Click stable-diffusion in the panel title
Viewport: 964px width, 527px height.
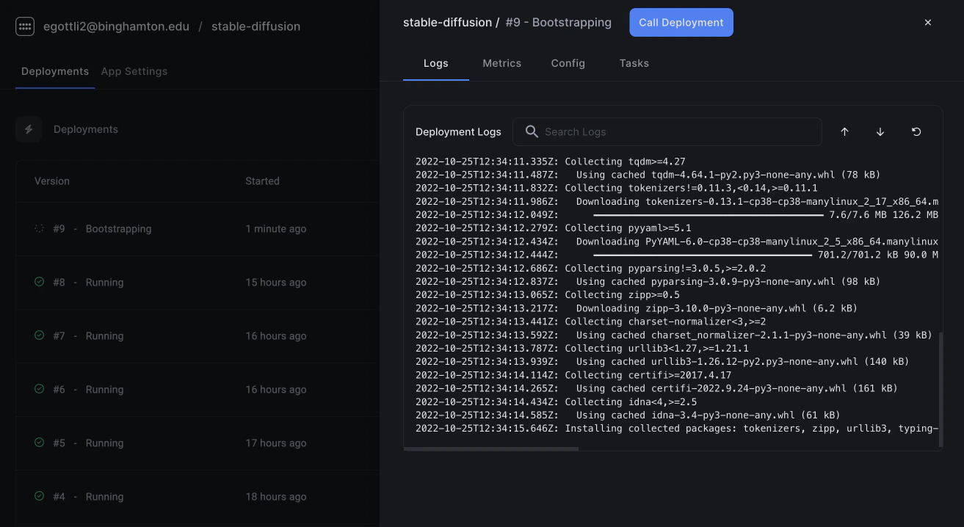447,23
